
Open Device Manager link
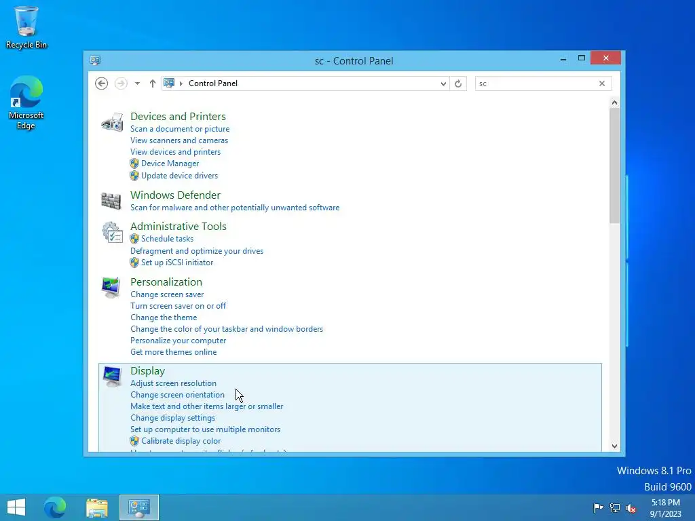point(170,163)
